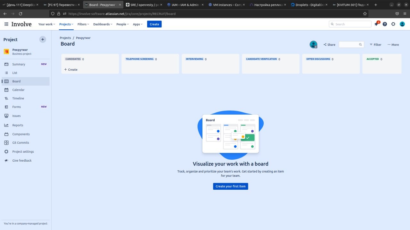Expand the Dashboards dropdown menu
Image resolution: width=410 pixels, height=230 pixels.
103,24
